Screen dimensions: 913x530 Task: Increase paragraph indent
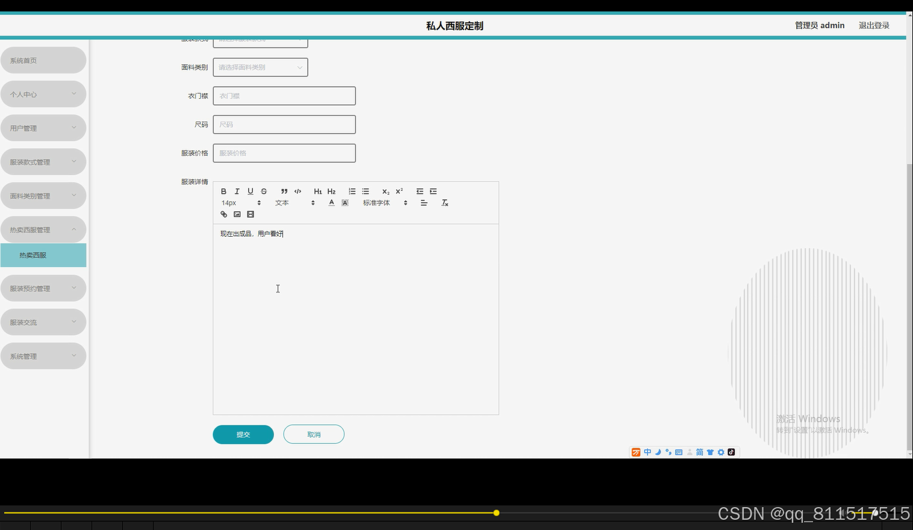(433, 192)
